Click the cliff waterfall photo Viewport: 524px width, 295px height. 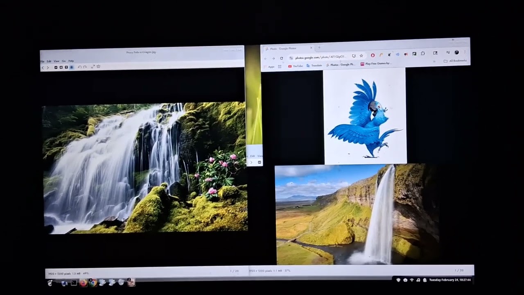357,214
